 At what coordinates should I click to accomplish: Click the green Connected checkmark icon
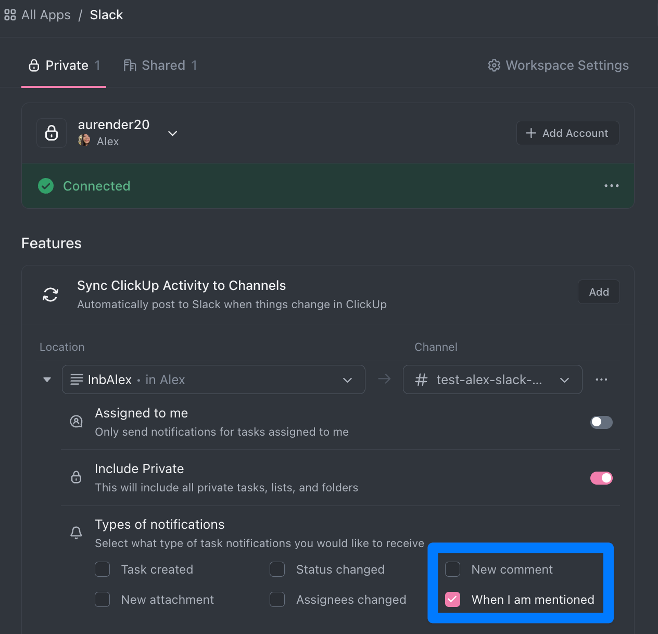click(46, 186)
